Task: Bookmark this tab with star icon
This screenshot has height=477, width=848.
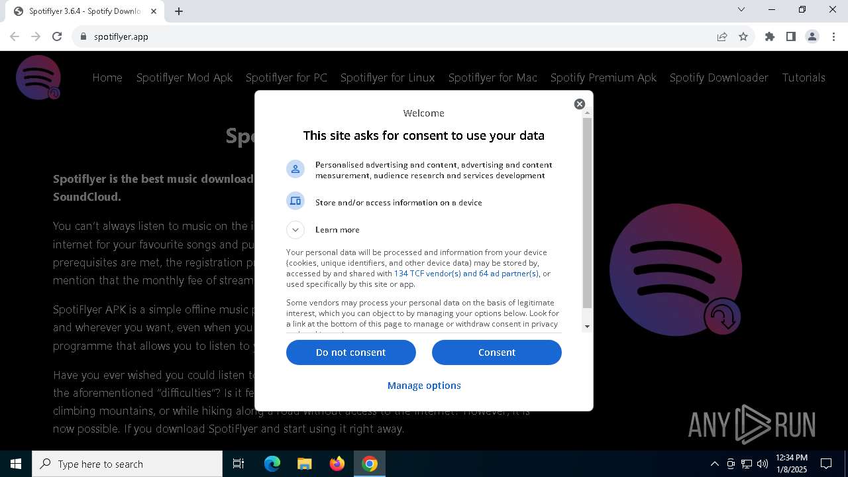Action: (743, 36)
